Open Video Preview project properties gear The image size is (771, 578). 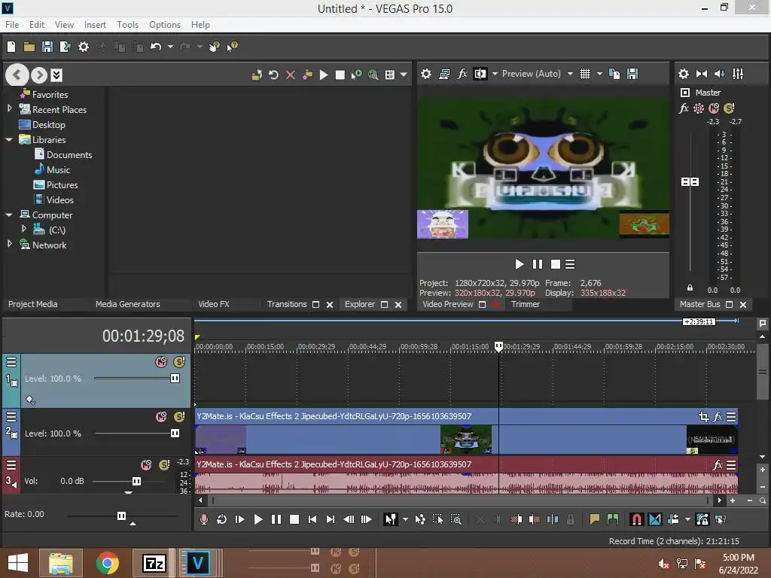tap(426, 74)
